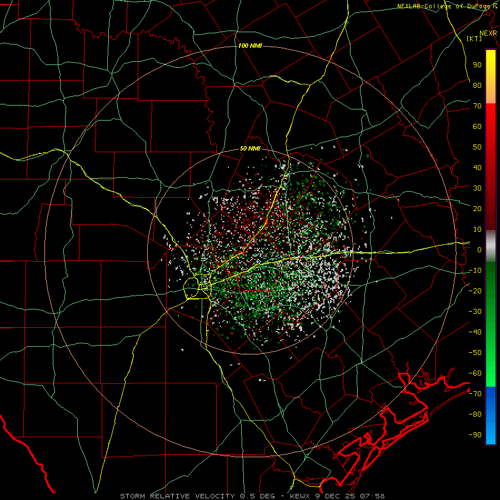Image resolution: width=500 pixels, height=500 pixels.
Task: Click the 70 value on velocity scale
Action: tap(477, 106)
